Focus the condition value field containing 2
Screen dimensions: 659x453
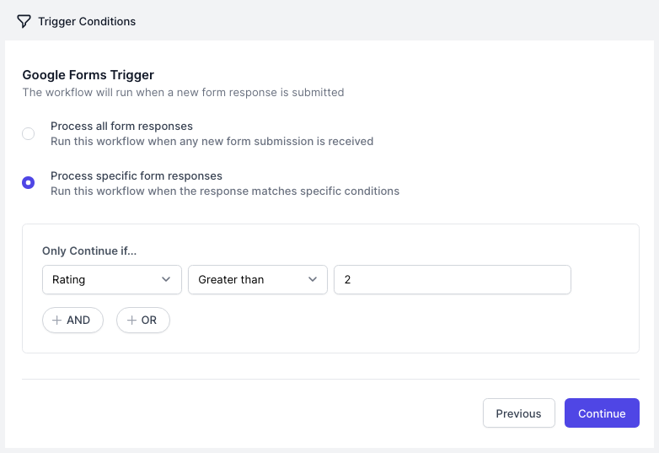(x=453, y=280)
